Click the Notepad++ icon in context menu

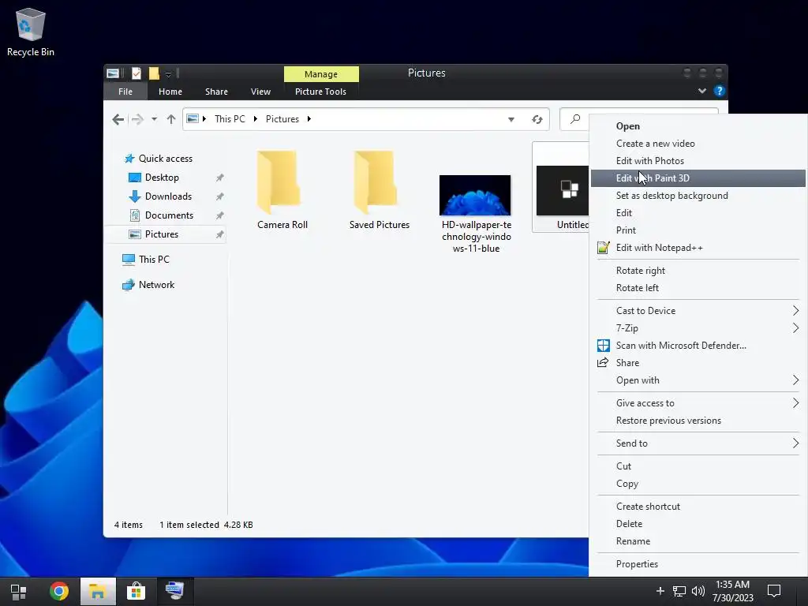click(603, 248)
